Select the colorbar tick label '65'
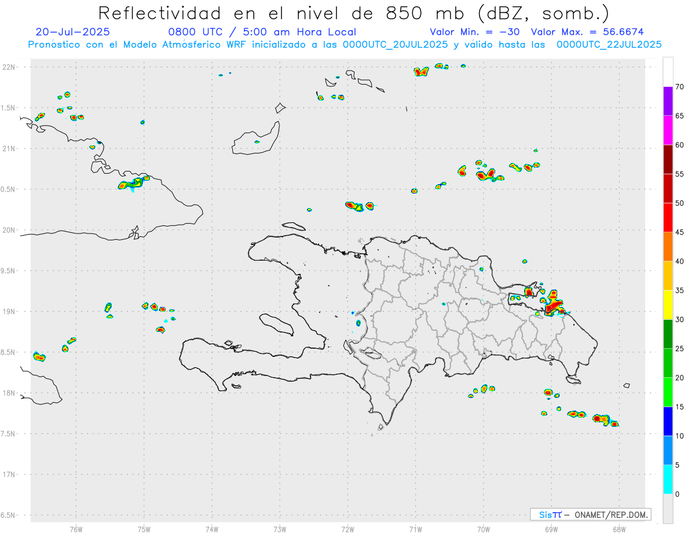Image resolution: width=695 pixels, height=537 pixels. coord(680,116)
